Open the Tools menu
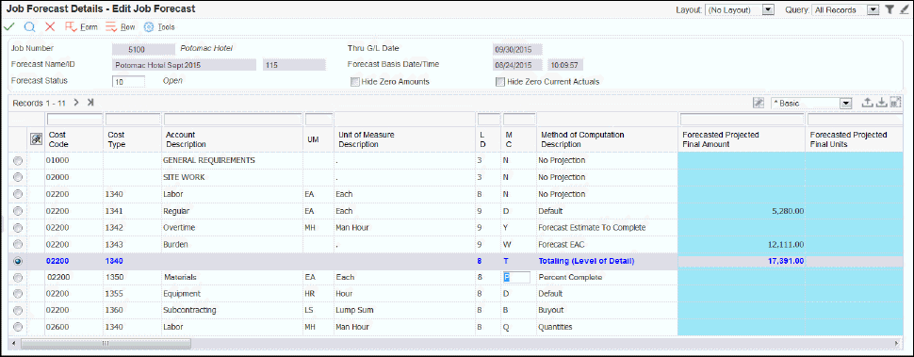914x357 pixels. (159, 26)
